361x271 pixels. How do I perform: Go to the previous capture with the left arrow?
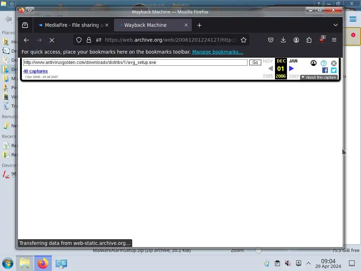point(270,68)
